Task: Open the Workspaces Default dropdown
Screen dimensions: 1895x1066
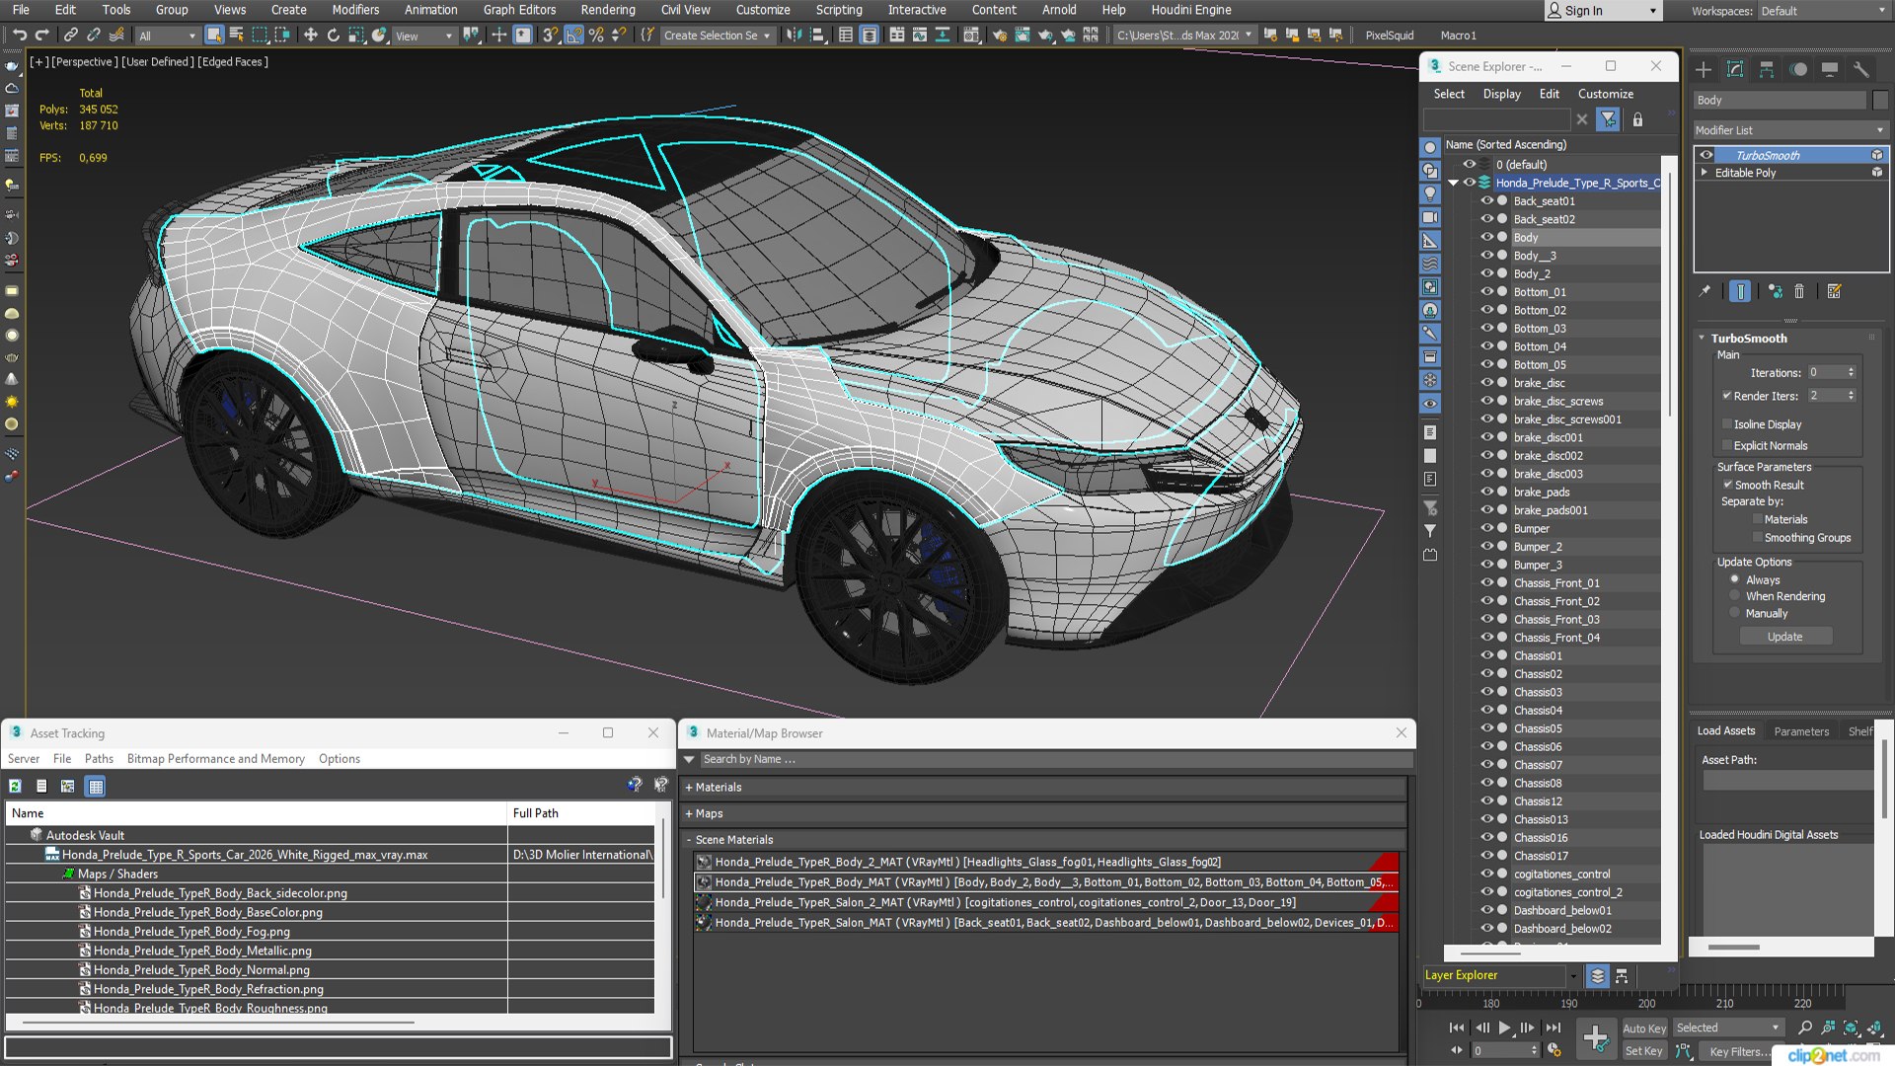Action: click(1823, 11)
